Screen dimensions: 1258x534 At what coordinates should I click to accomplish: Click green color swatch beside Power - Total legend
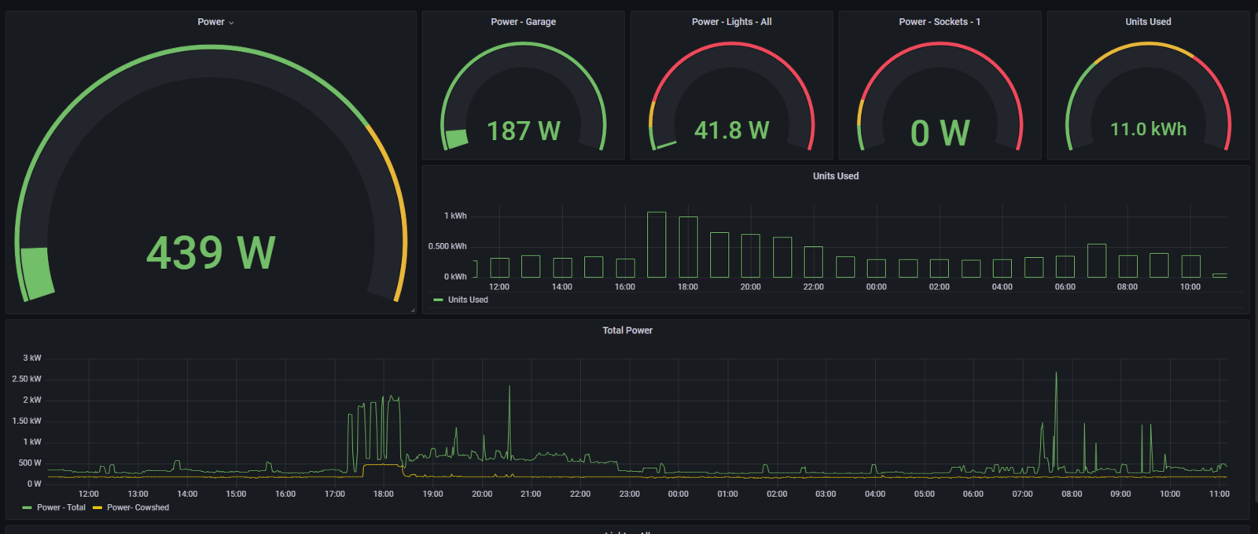click(28, 508)
